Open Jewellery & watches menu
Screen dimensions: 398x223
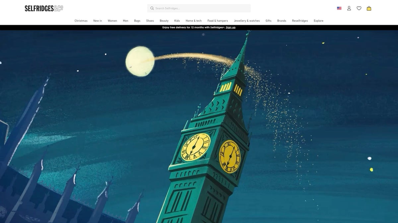pos(246,21)
